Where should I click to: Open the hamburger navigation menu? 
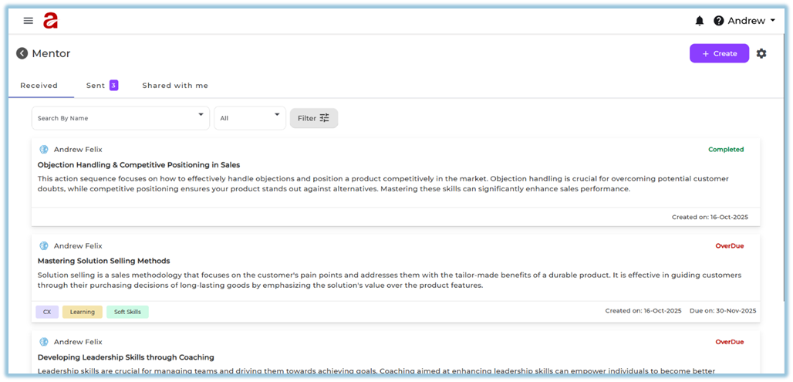29,21
